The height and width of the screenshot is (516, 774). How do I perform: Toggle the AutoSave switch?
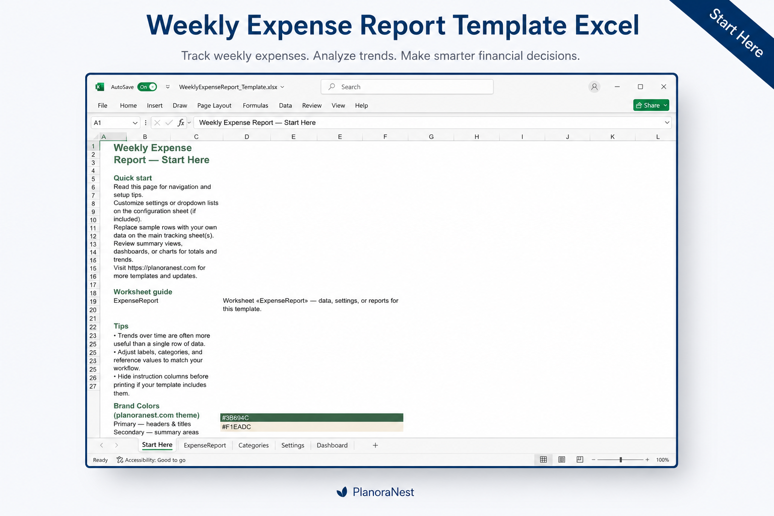click(147, 87)
